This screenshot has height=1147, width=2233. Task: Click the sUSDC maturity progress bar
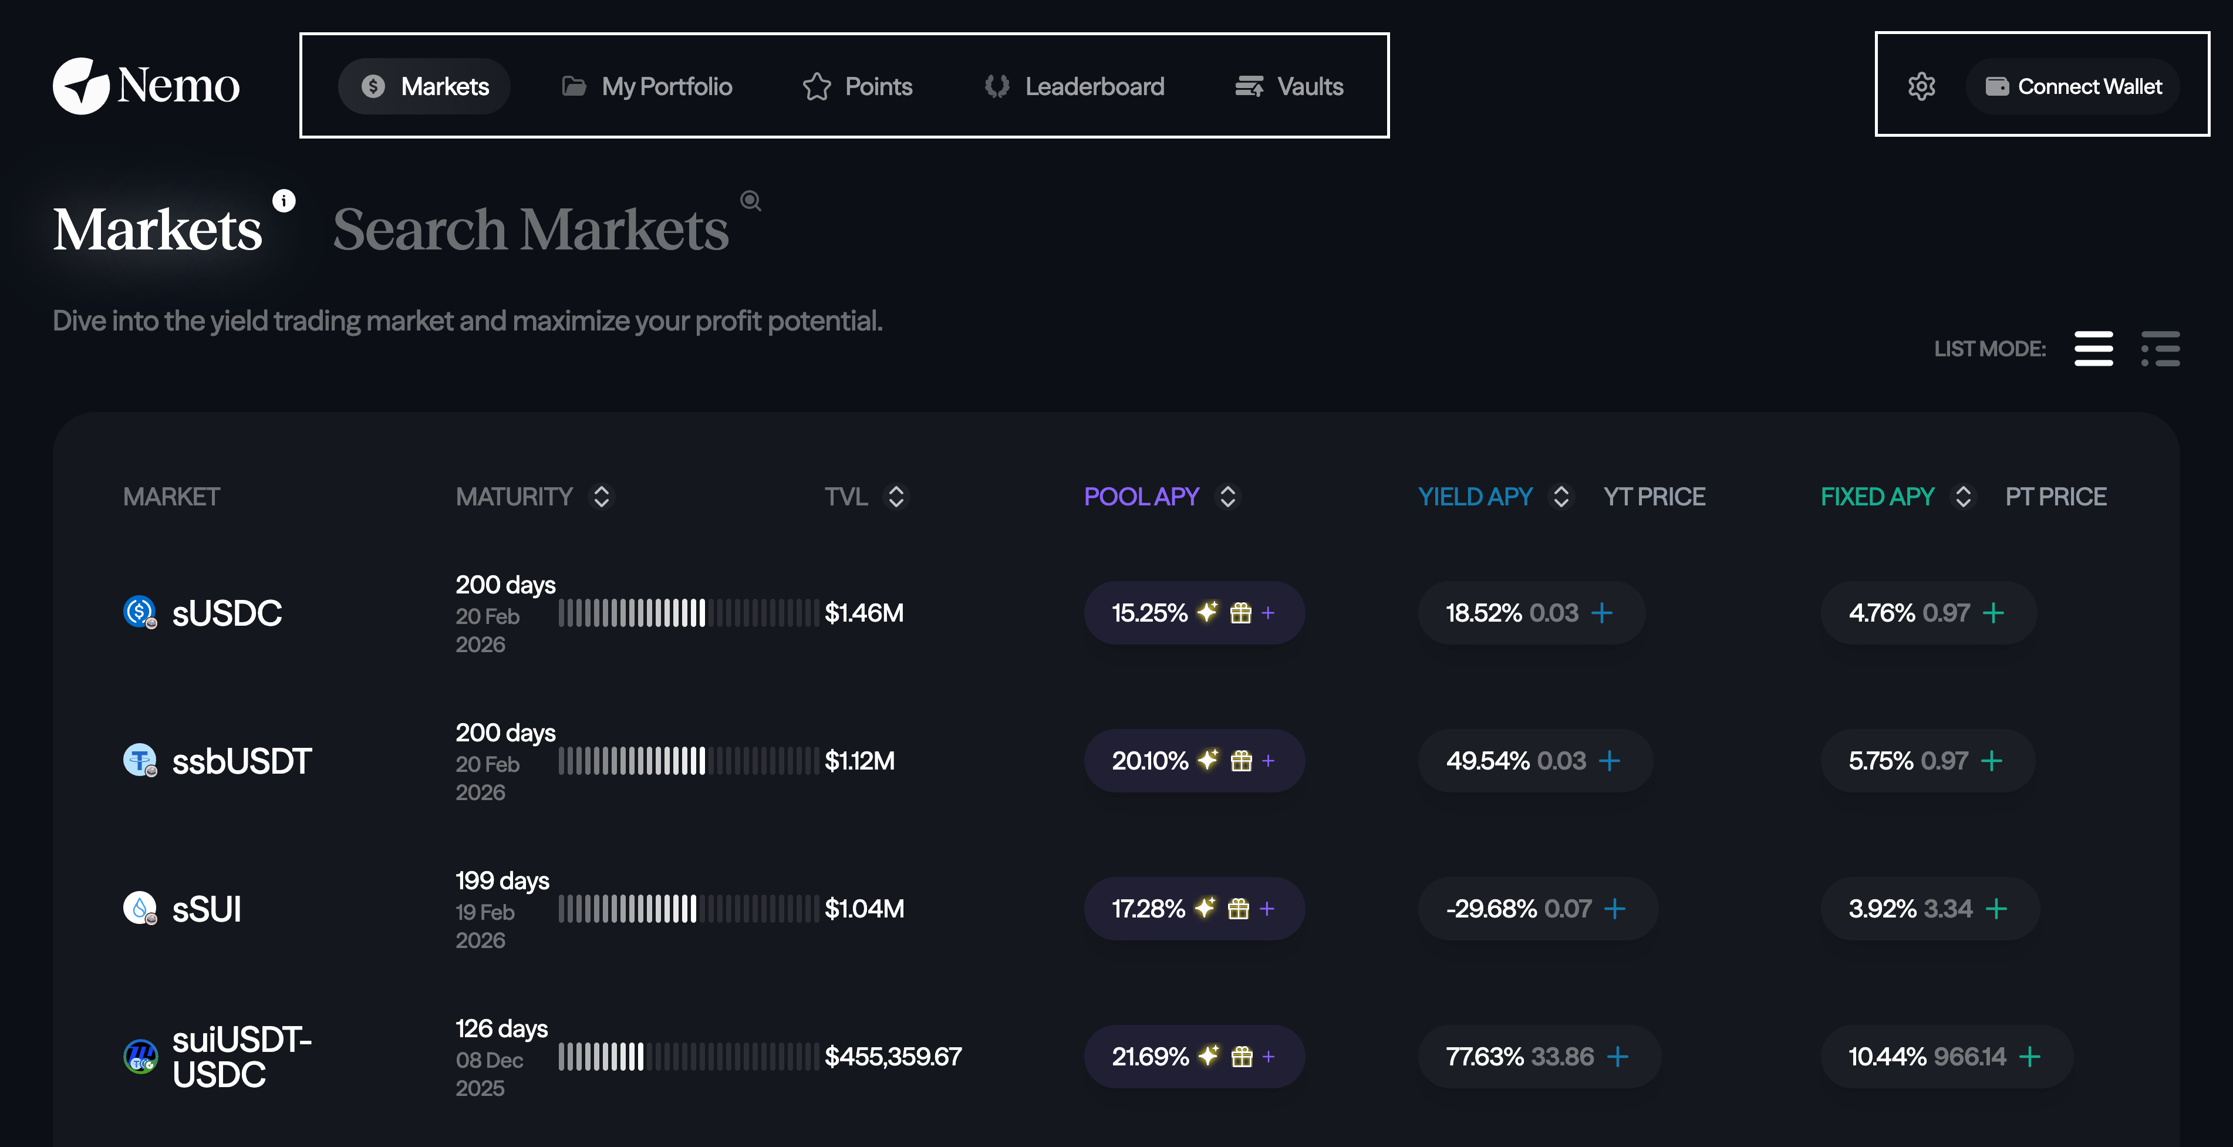689,613
